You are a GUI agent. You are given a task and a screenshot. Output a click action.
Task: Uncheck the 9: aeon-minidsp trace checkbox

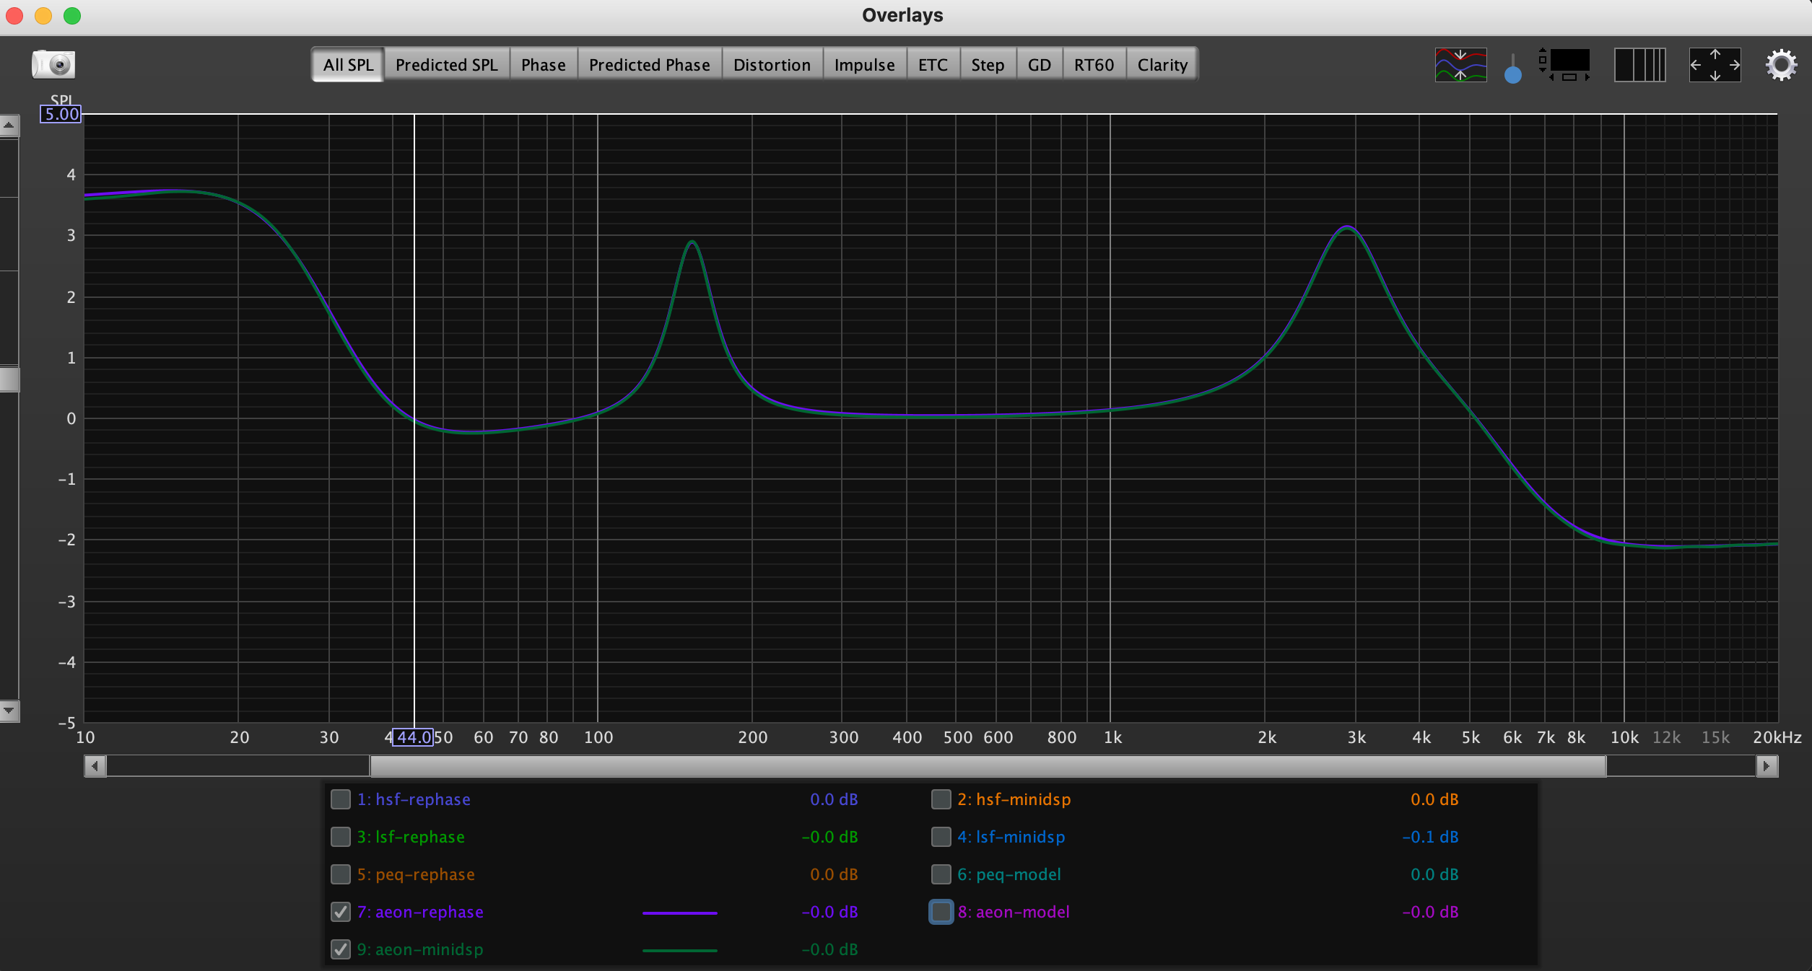click(x=341, y=949)
